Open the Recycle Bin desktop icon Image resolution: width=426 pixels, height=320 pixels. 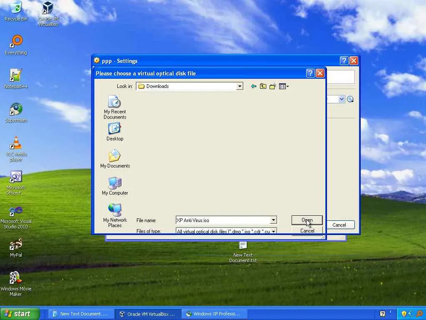click(x=16, y=11)
